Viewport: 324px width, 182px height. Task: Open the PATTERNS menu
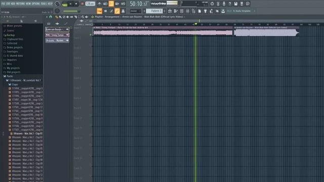20,4
